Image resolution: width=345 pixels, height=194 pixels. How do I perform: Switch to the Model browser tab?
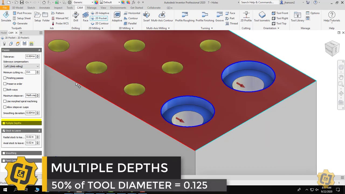[x=4, y=33]
